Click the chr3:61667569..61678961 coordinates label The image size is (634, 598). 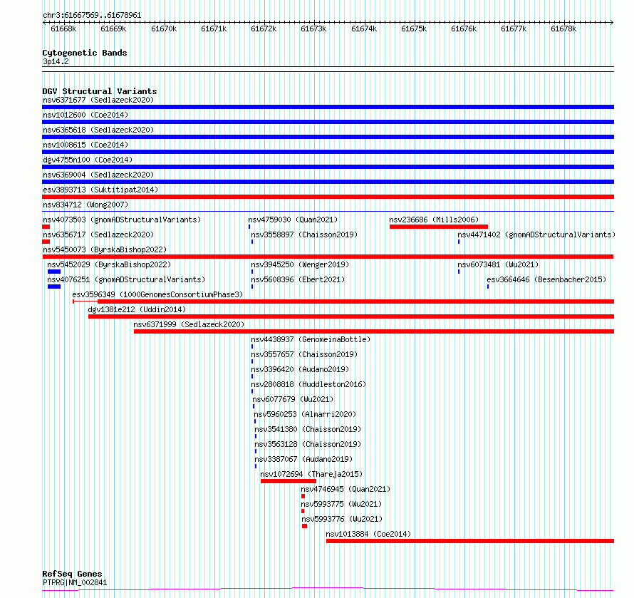tap(92, 16)
